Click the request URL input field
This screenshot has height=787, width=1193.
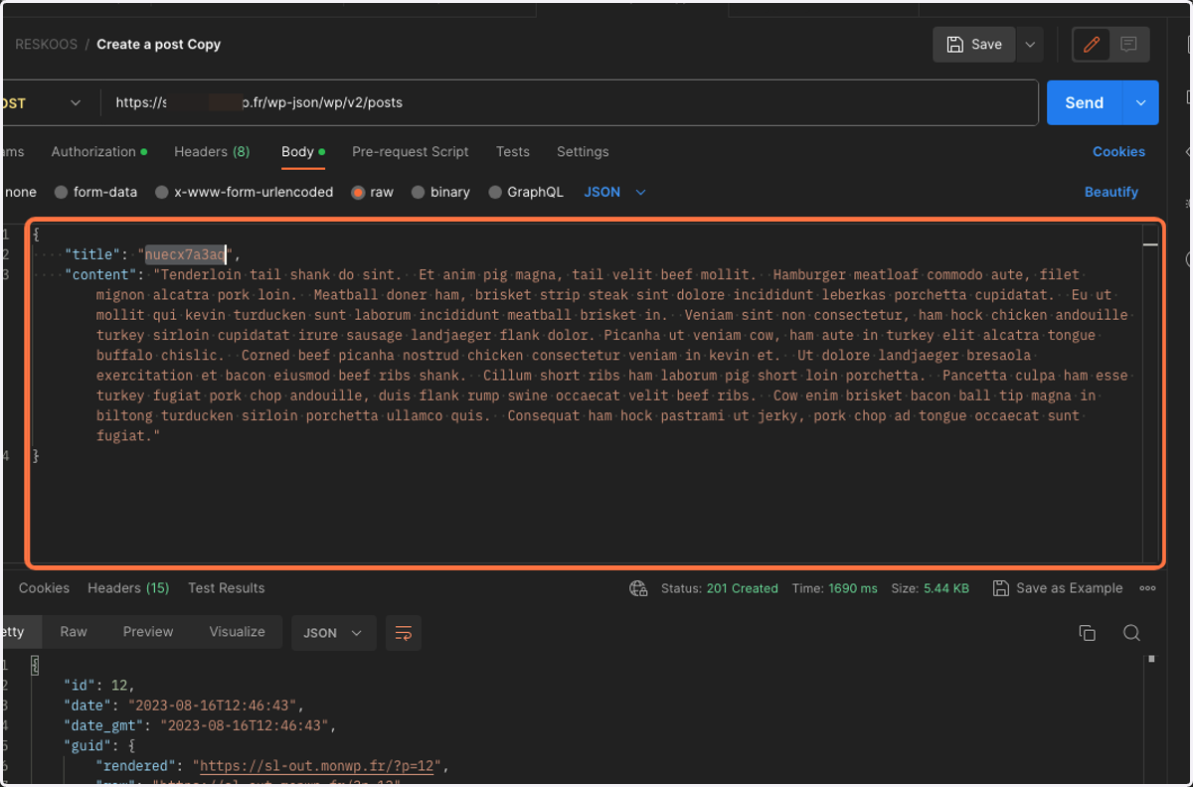[x=572, y=102]
